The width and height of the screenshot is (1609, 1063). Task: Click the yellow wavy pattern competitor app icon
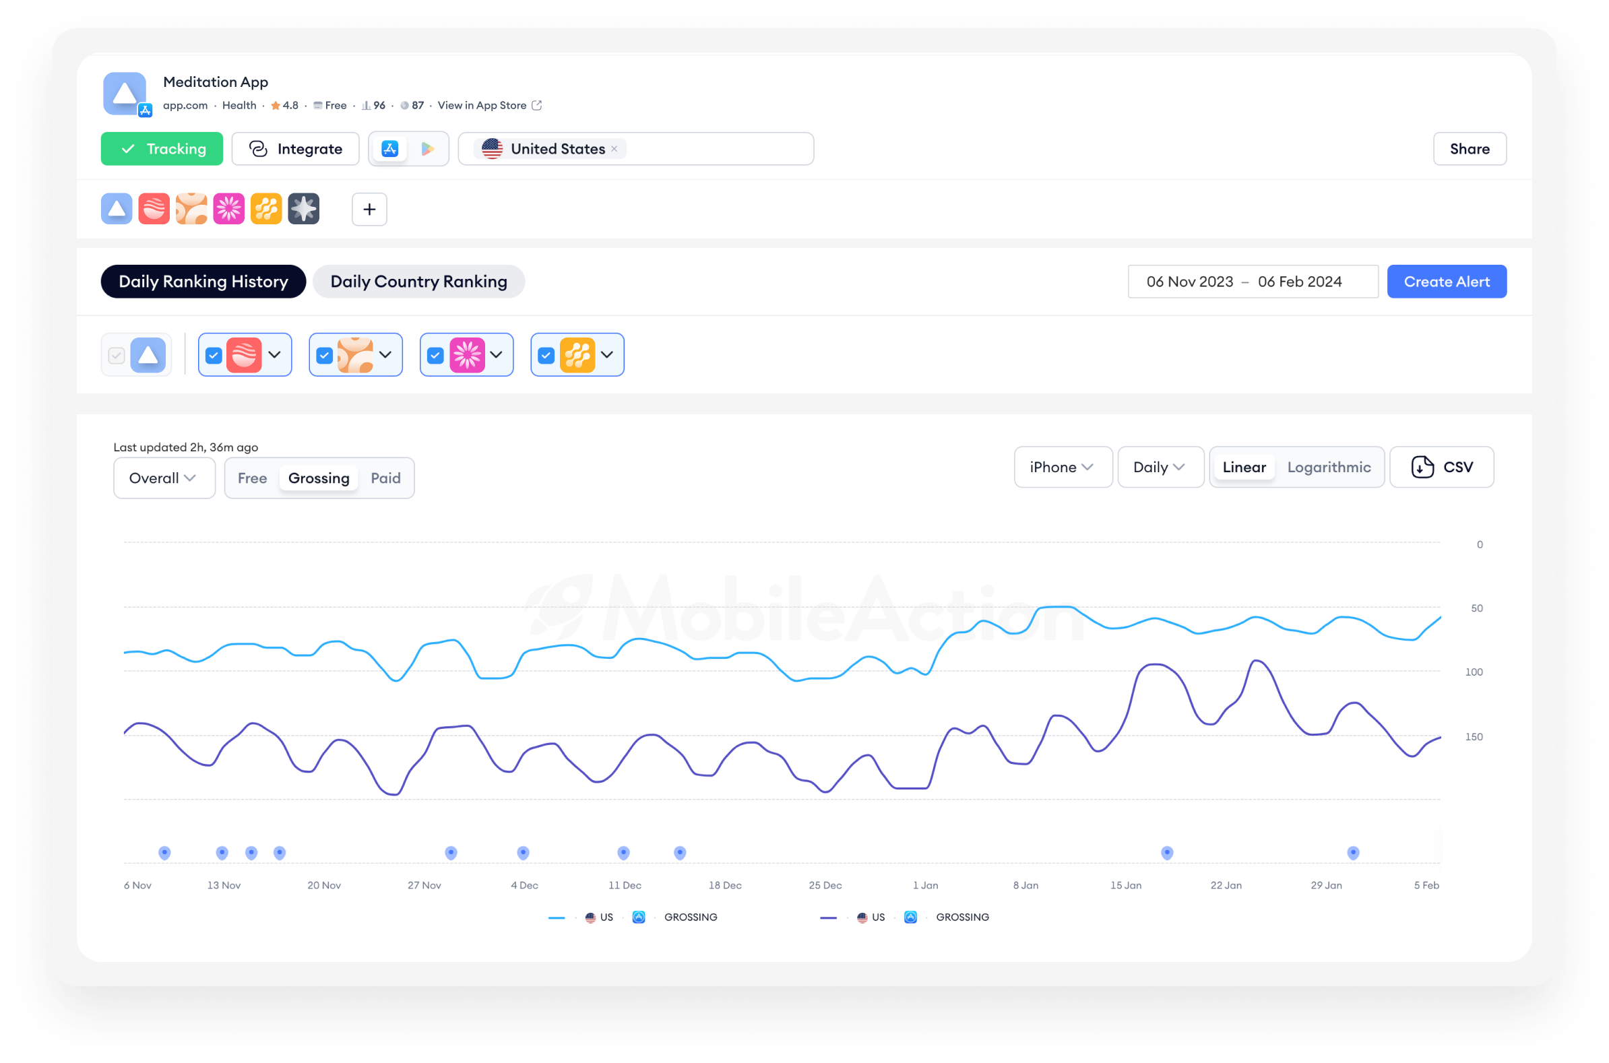[265, 209]
